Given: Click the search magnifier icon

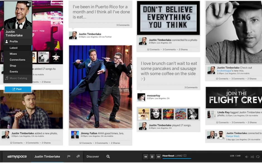Looking at the screenshot, I should 108,157.
